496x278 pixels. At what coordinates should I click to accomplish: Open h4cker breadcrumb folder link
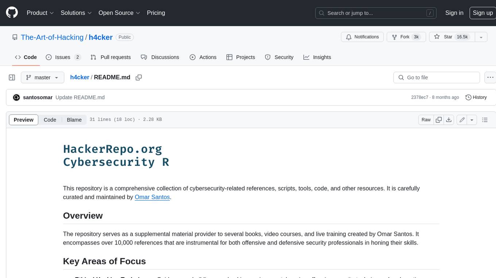coord(80,77)
